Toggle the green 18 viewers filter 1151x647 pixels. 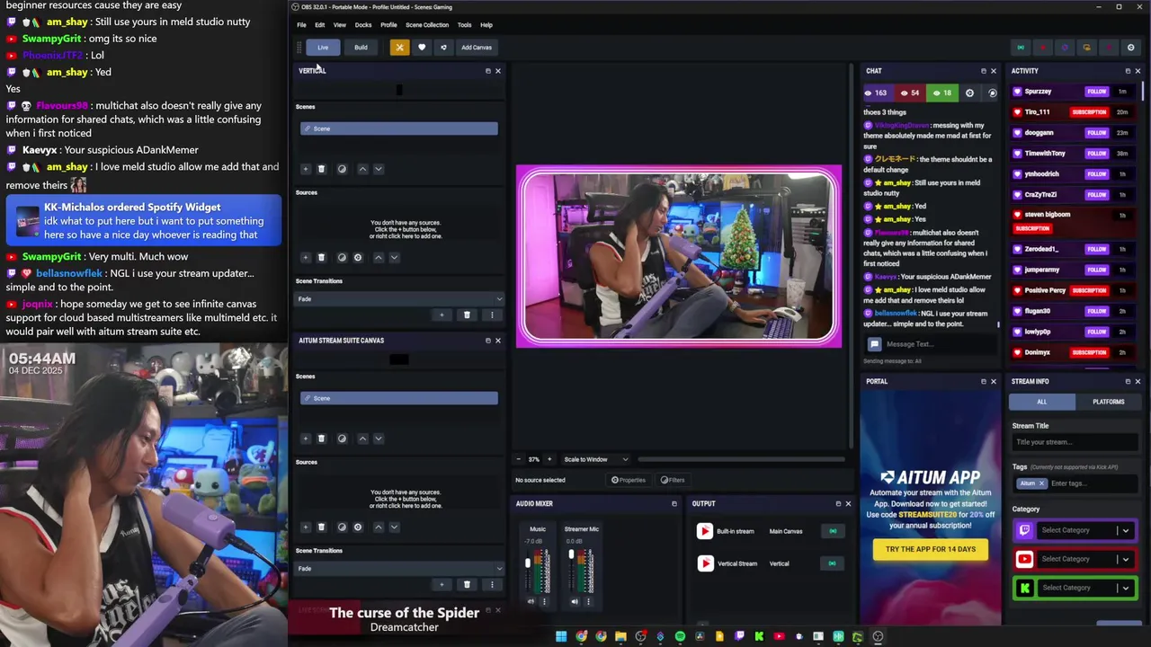click(x=942, y=93)
